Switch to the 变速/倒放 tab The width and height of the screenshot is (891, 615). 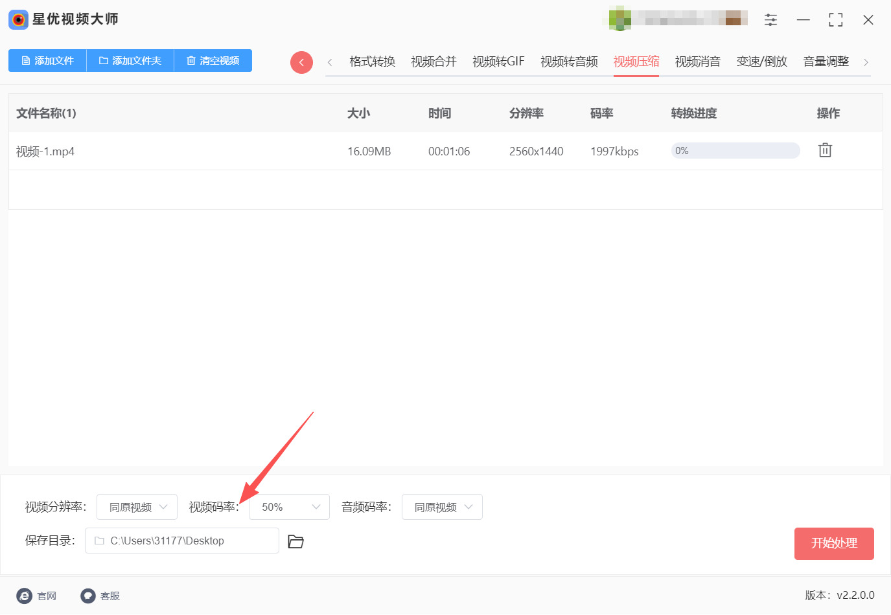pyautogui.click(x=762, y=61)
